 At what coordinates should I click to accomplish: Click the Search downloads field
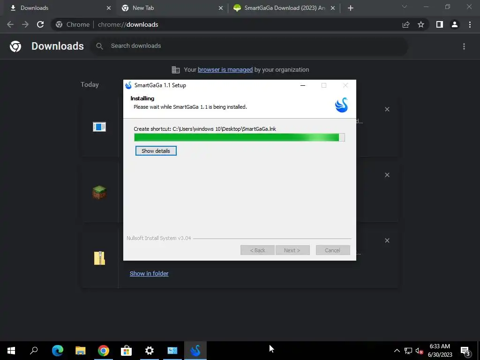249,46
